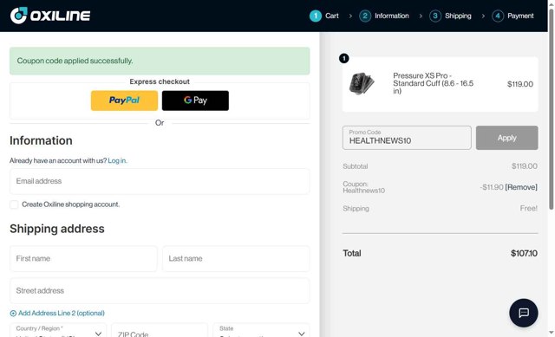The image size is (555, 337).
Task: Go to the Cart step label
Action: coord(332,16)
